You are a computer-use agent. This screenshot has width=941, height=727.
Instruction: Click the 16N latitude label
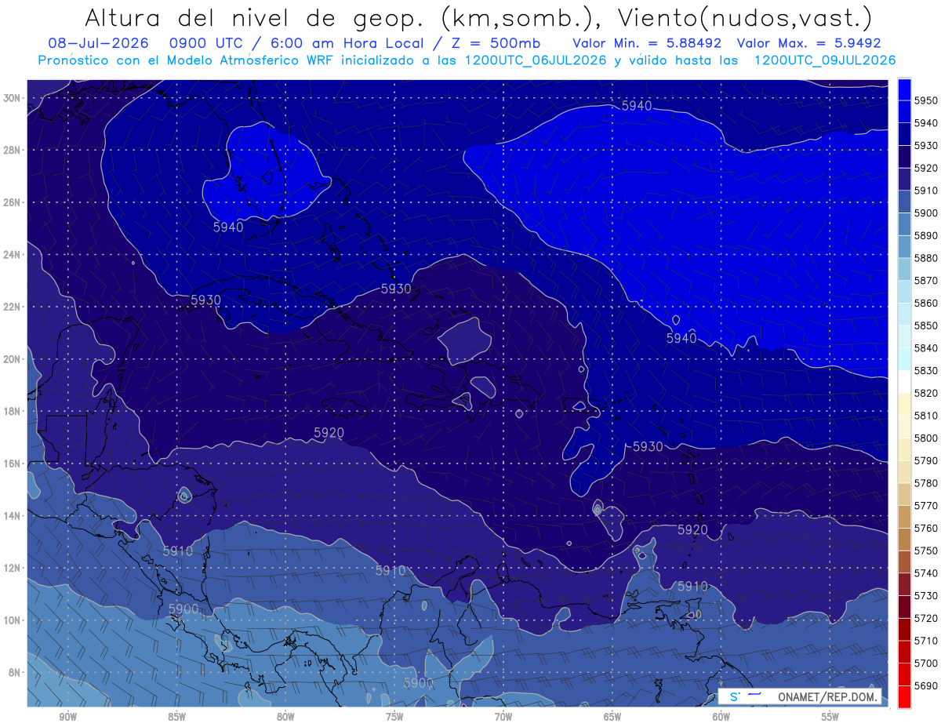click(x=13, y=463)
